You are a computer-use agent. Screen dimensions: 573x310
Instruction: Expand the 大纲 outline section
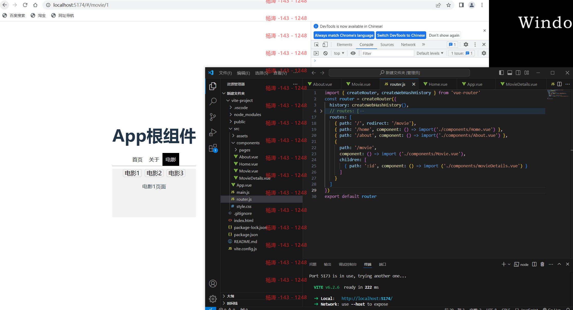click(261, 296)
